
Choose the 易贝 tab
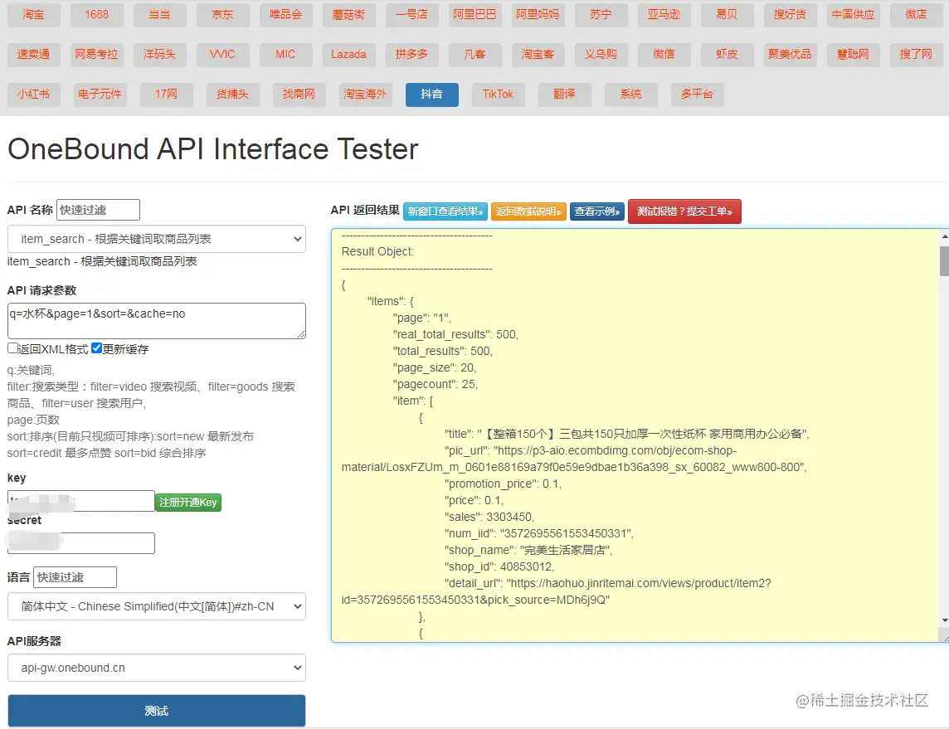727,15
